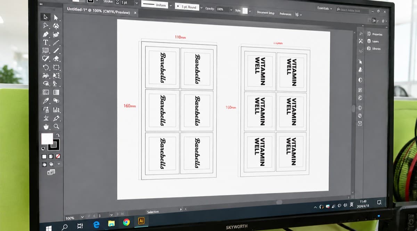The height and width of the screenshot is (231, 417).
Task: Open the Essentials workspace switcher
Action: (325, 8)
